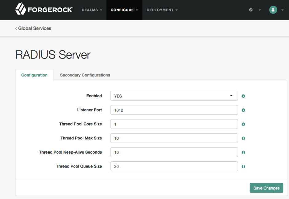Open the help question mark icon
The image size is (289, 199).
coord(251,10)
